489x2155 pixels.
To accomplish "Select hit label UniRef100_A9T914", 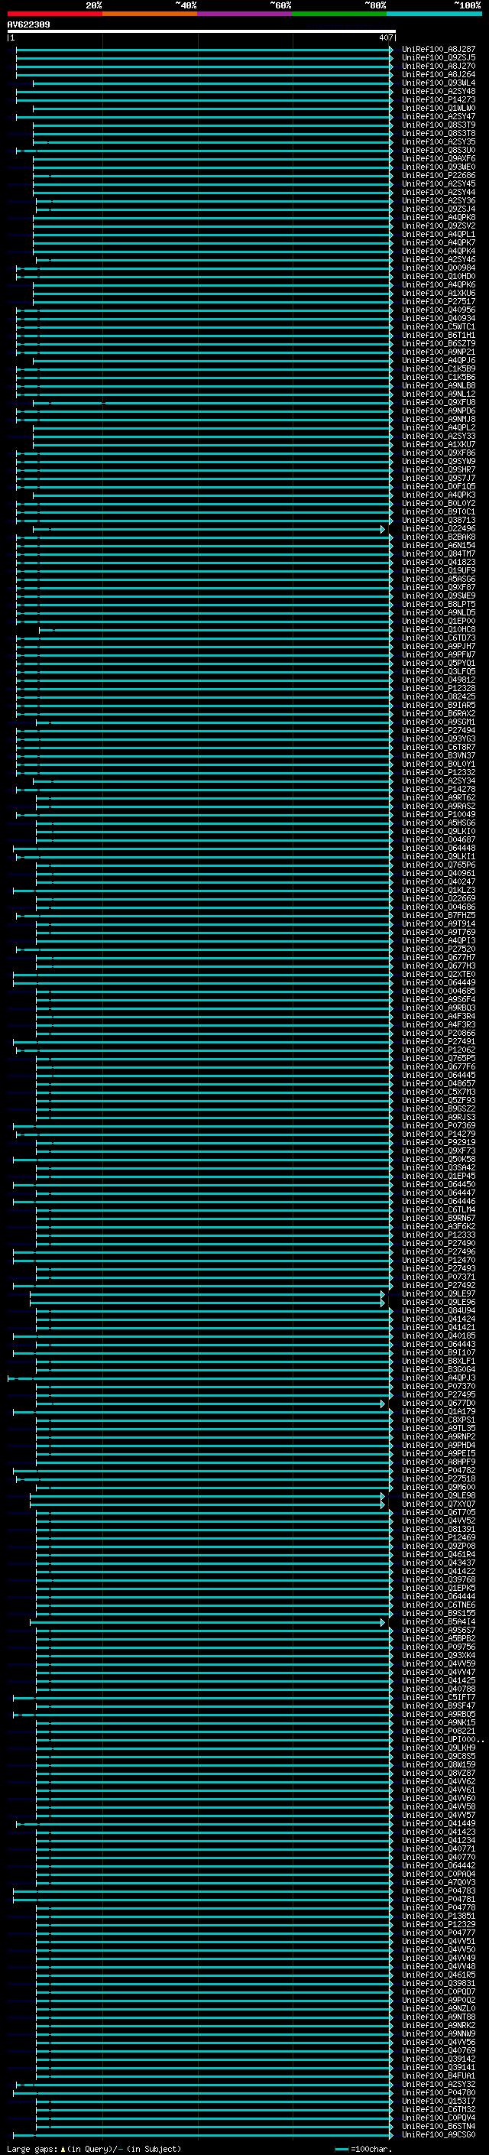I will pos(439,923).
